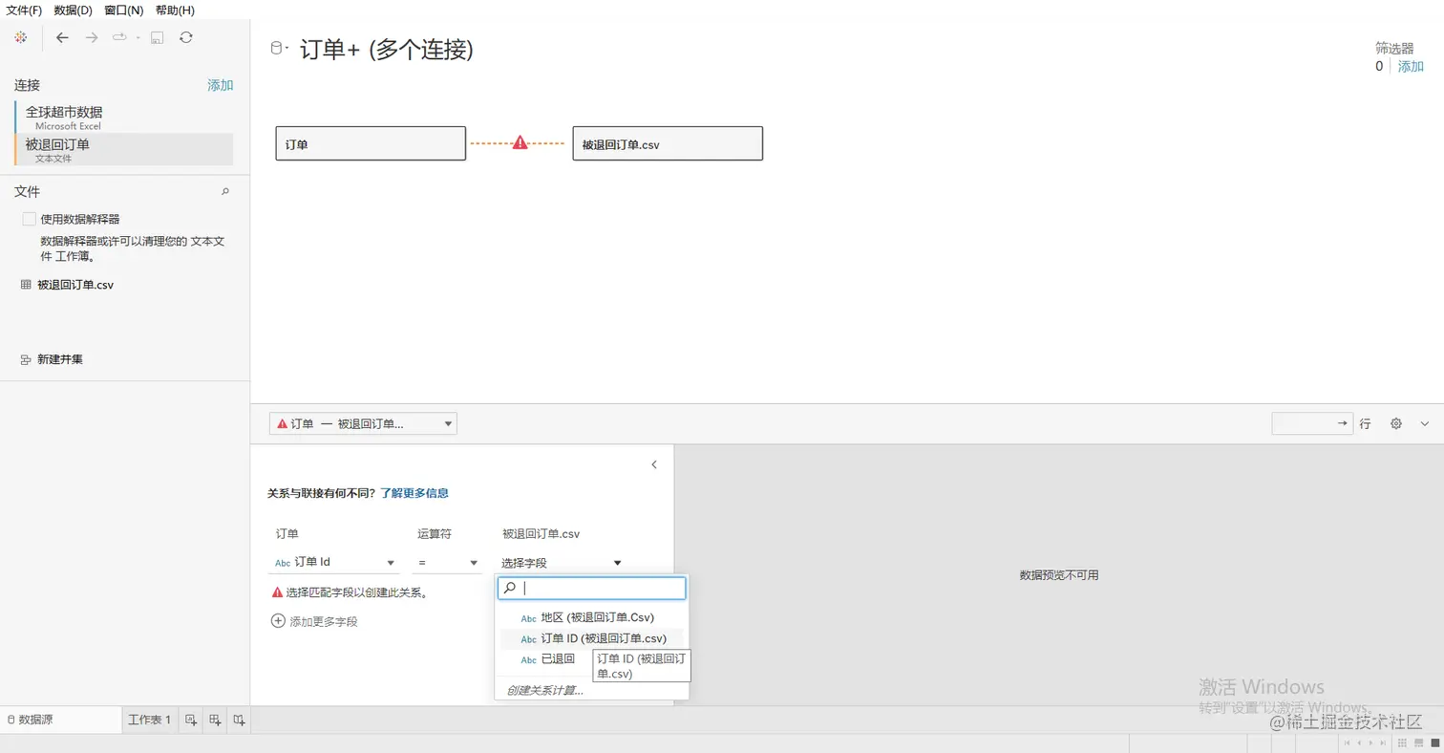Screen dimensions: 1444x753
Task: Click the save icon in the toolbar
Action: (158, 37)
